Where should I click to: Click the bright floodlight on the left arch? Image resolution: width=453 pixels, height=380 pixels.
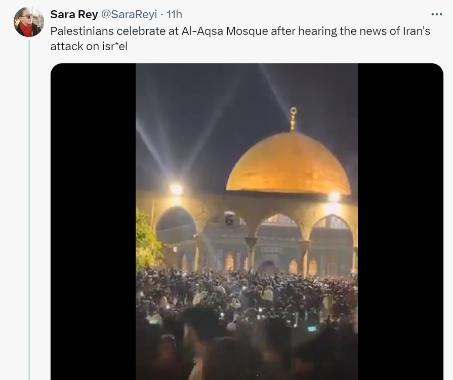tap(176, 189)
